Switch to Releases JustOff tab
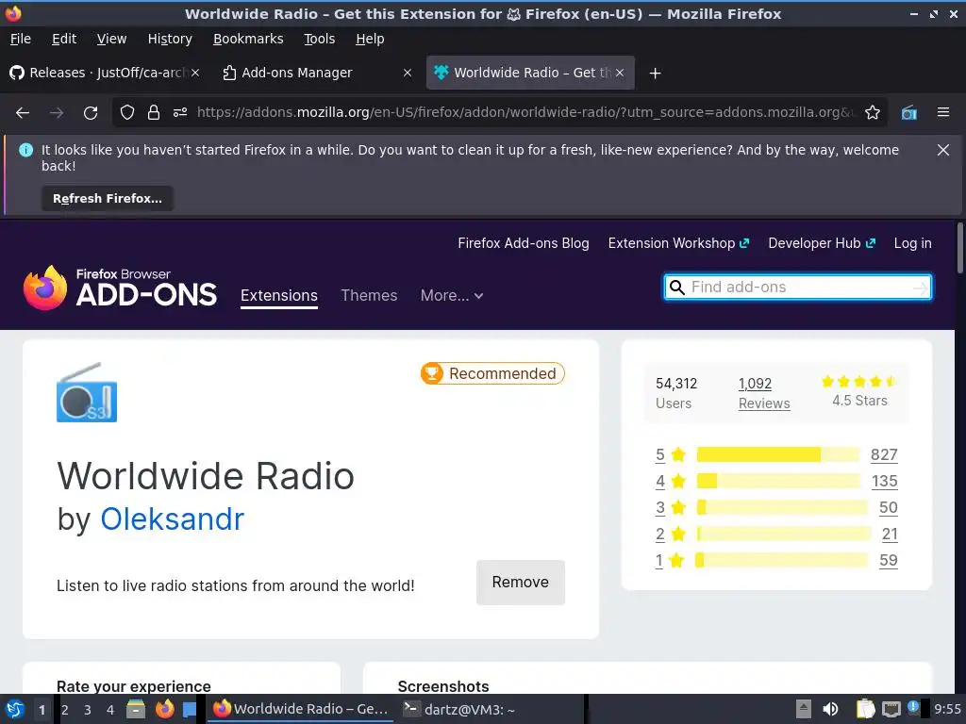 pos(105,73)
